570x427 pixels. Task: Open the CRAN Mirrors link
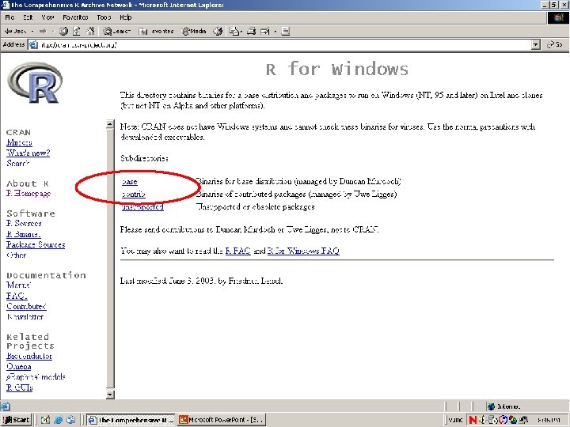19,142
